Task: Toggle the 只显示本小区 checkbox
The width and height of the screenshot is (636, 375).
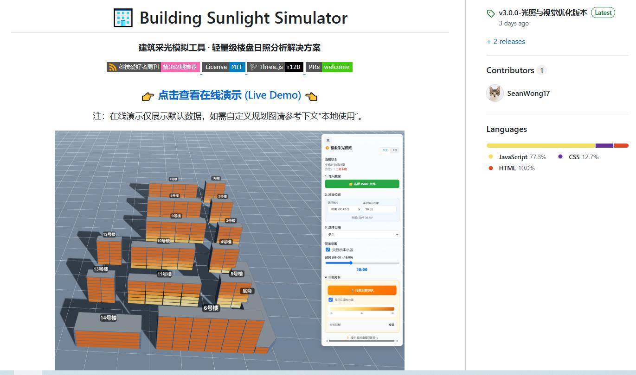Action: pyautogui.click(x=328, y=250)
